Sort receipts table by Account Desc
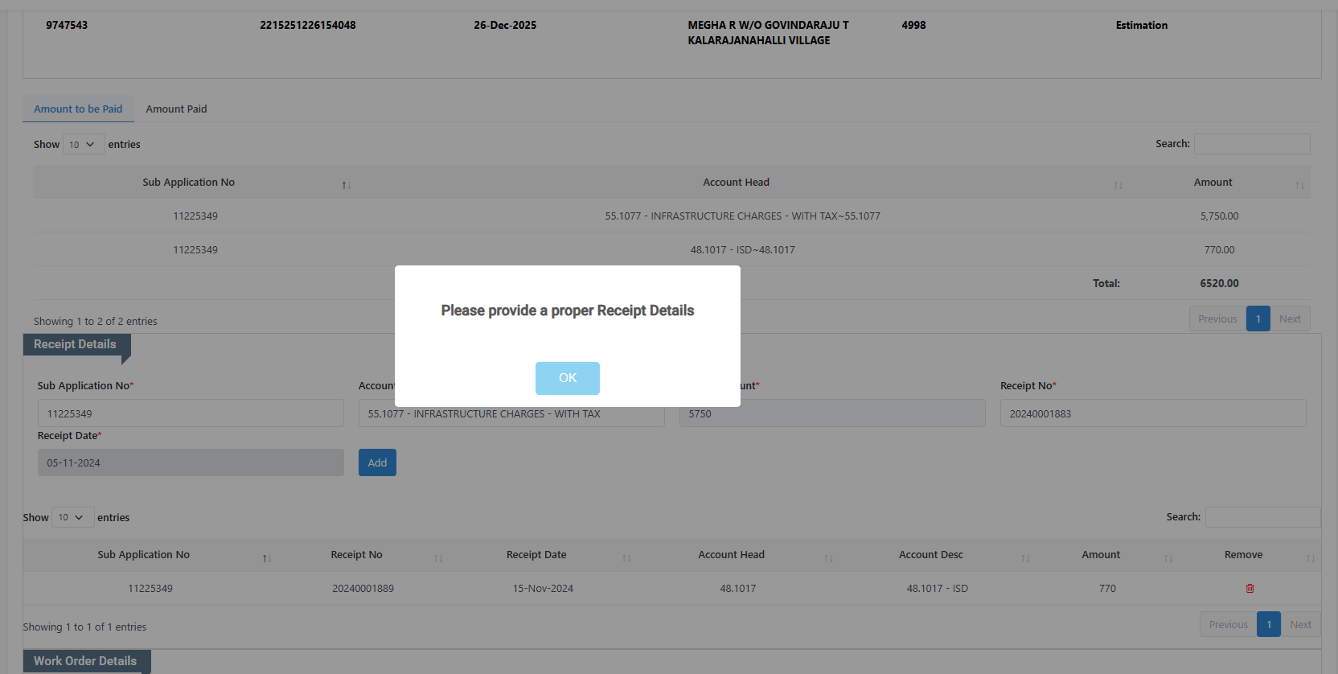 pos(935,555)
